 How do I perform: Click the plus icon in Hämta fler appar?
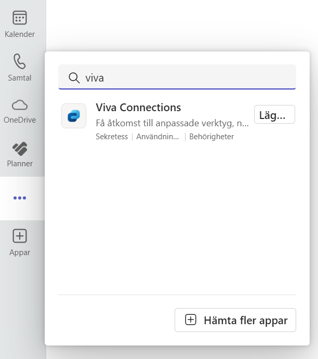pos(191,320)
